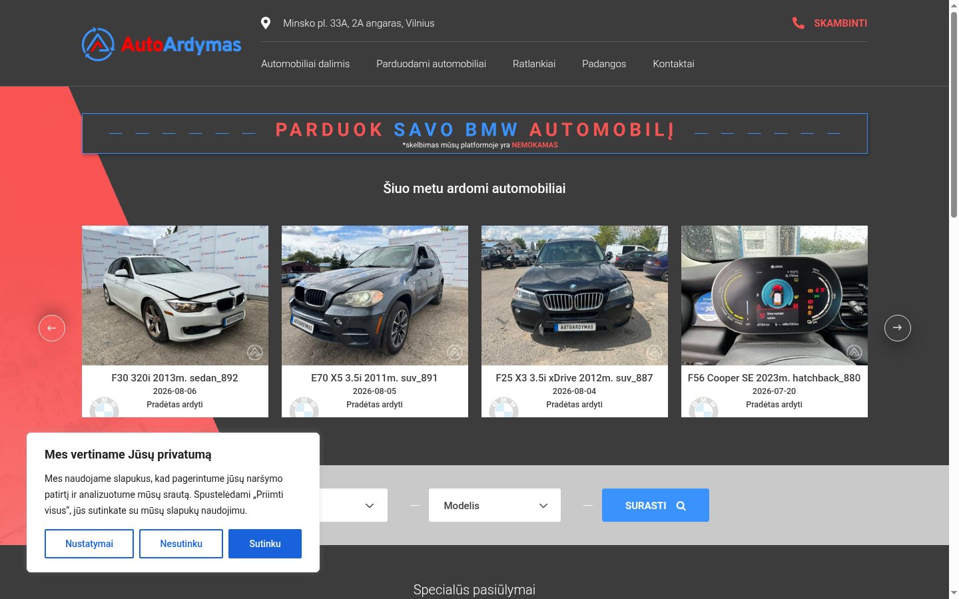This screenshot has width=959, height=599.
Task: Open Padangos menu item
Action: coord(604,64)
